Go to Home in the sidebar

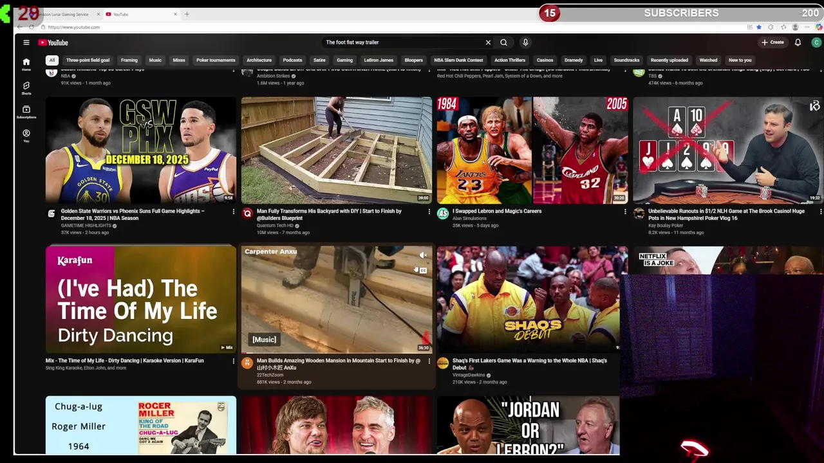coord(26,64)
